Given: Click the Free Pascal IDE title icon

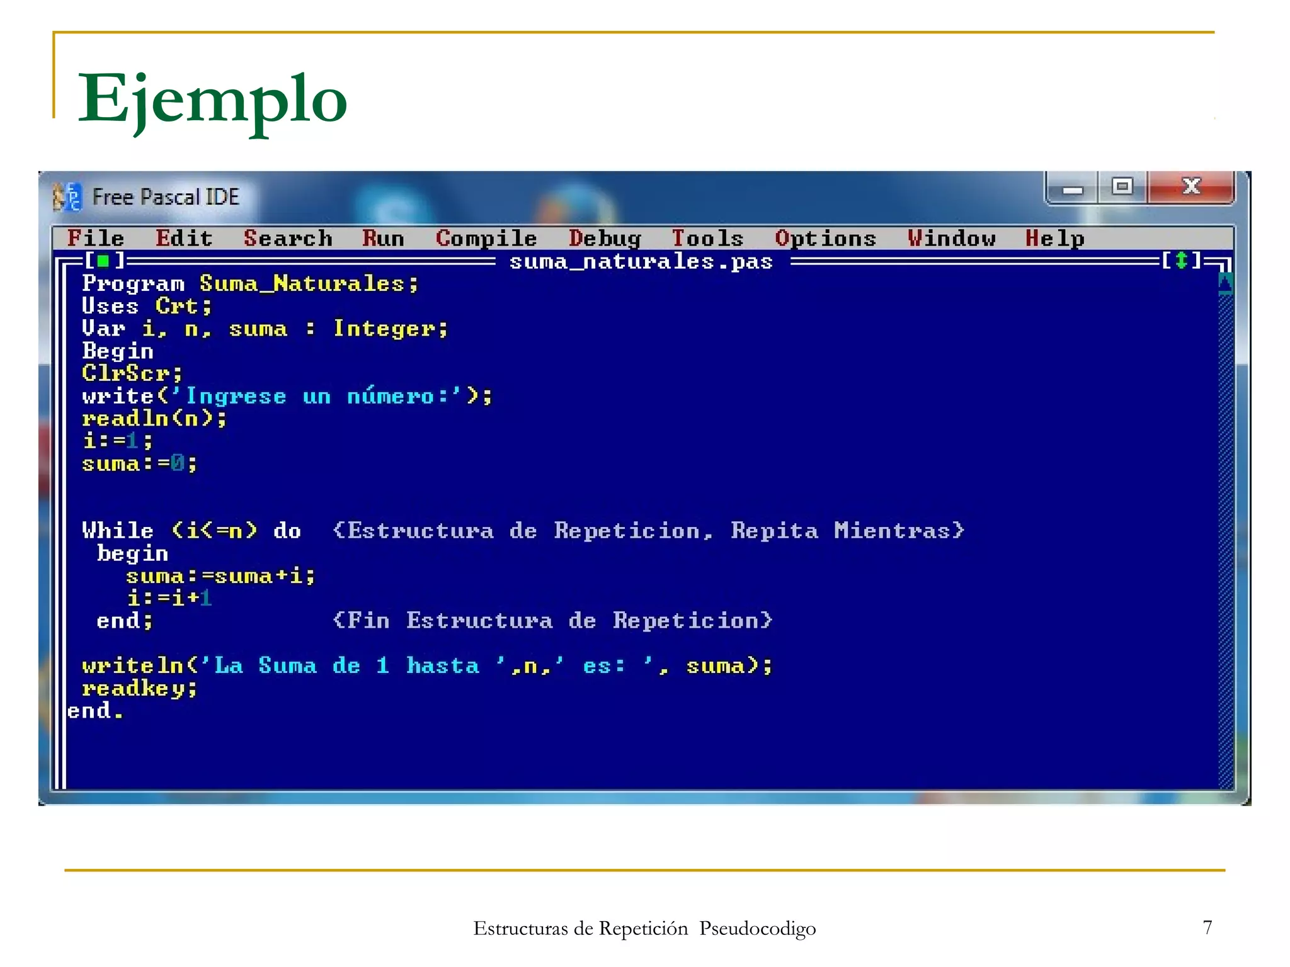Looking at the screenshot, I should (67, 197).
